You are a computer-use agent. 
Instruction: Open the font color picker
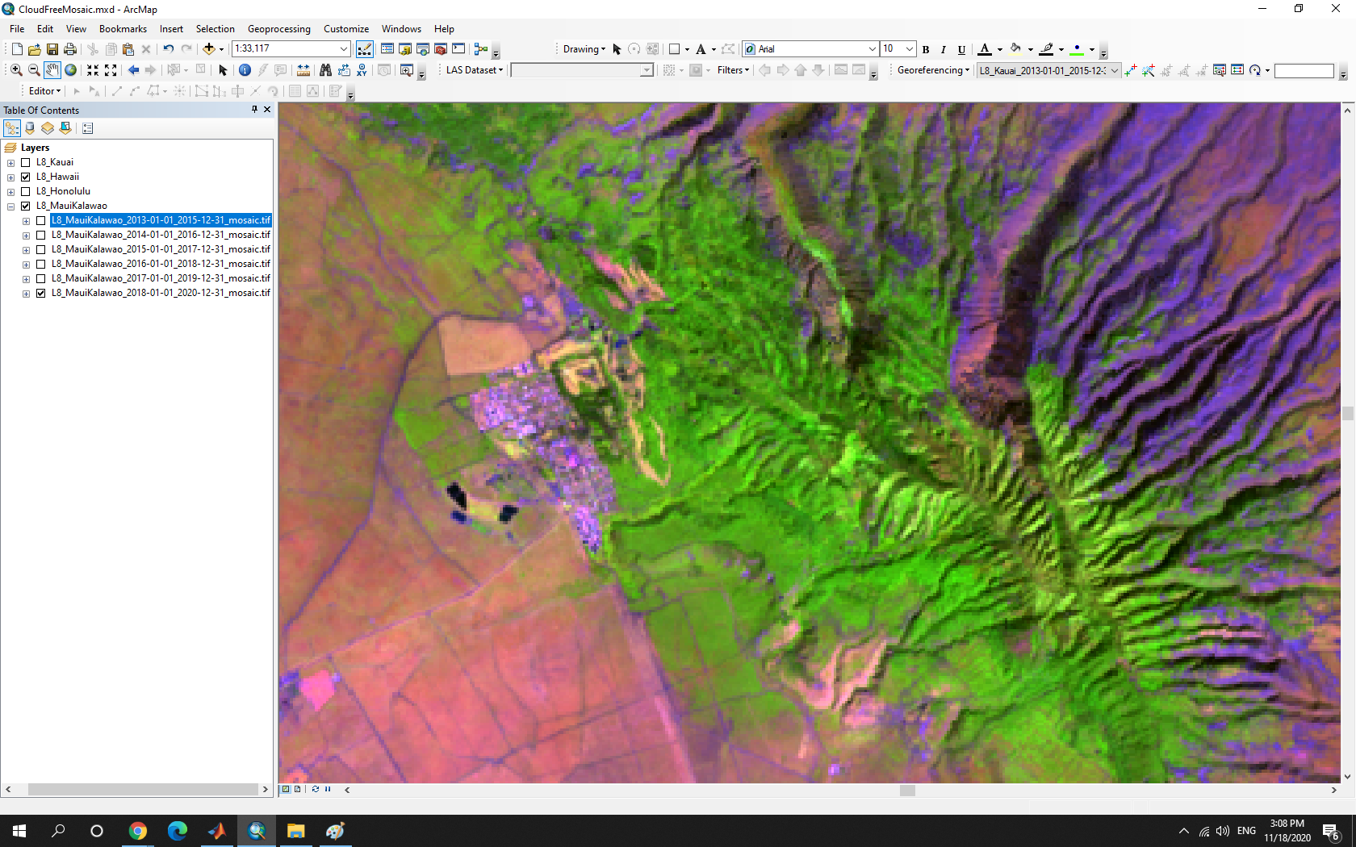click(1000, 49)
